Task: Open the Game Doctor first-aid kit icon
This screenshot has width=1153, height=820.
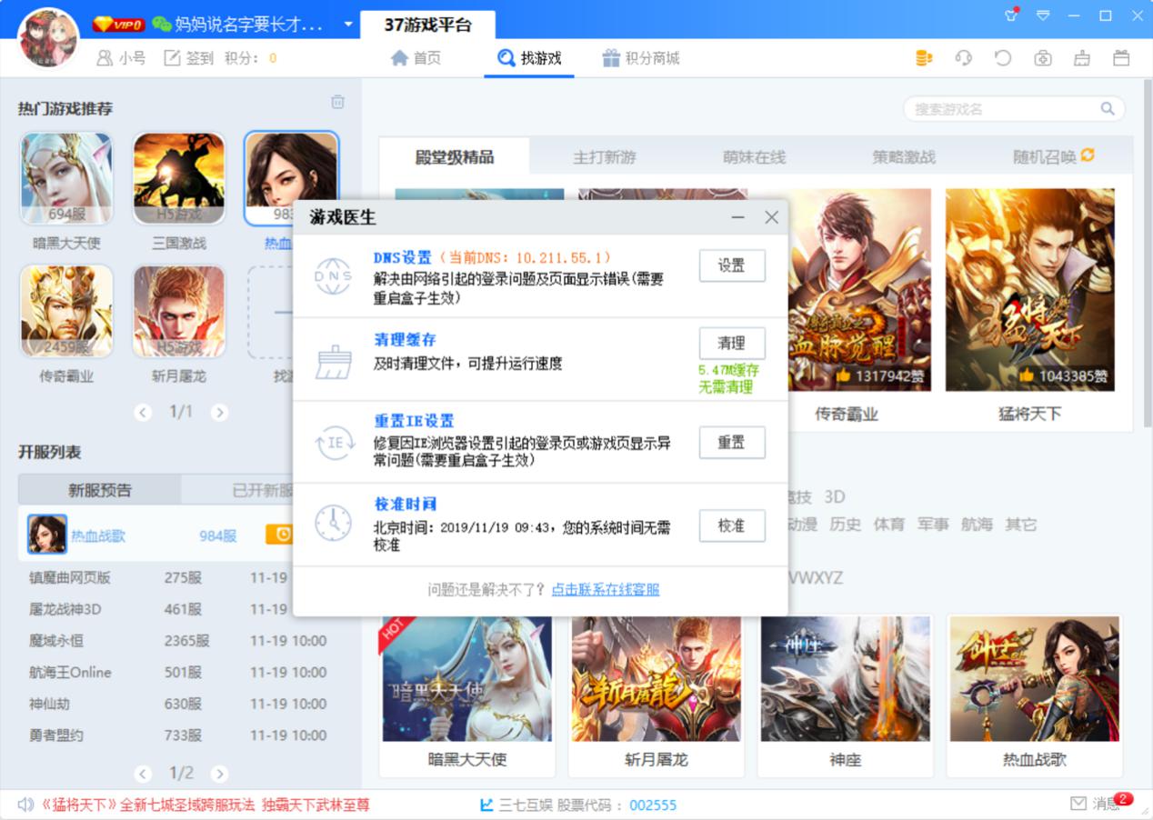Action: click(x=1042, y=56)
